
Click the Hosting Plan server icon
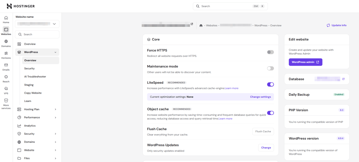point(19,109)
